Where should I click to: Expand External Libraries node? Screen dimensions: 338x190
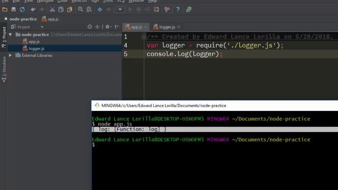[x=10, y=55]
